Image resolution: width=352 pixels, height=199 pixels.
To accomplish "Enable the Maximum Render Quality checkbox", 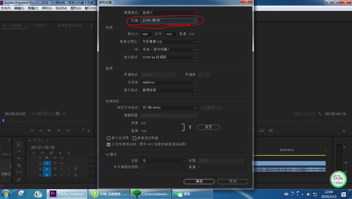I will (134, 138).
